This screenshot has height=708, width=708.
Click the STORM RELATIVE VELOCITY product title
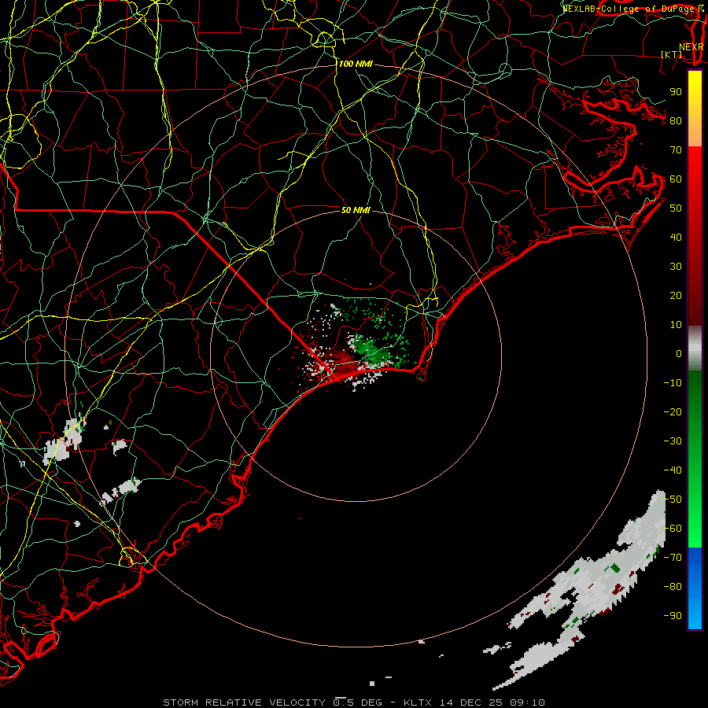244,702
